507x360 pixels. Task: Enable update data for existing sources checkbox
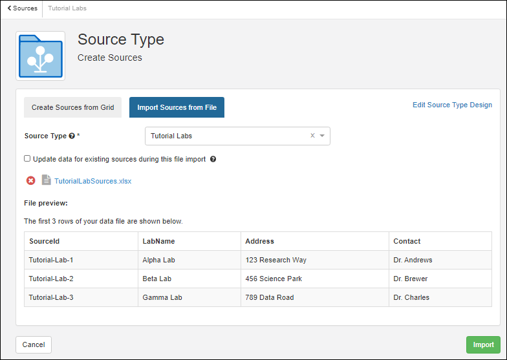[27, 158]
